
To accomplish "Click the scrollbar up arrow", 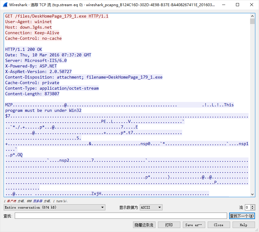I will pyautogui.click(x=252, y=16).
